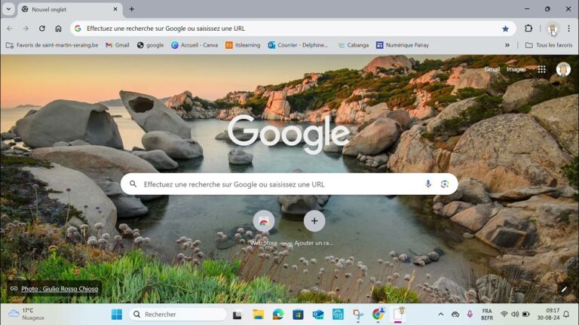This screenshot has height=325, width=579.
Task: Go back using the back arrow
Action: point(10,29)
